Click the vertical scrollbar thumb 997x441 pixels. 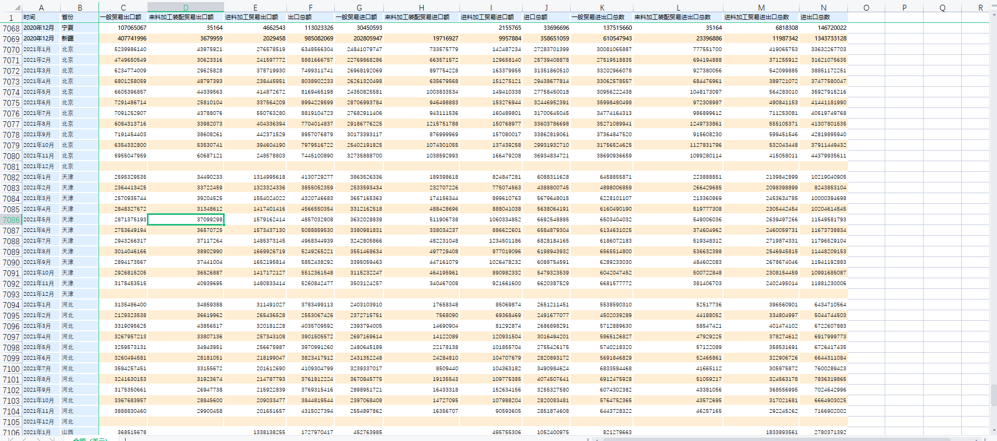pyautogui.click(x=993, y=395)
